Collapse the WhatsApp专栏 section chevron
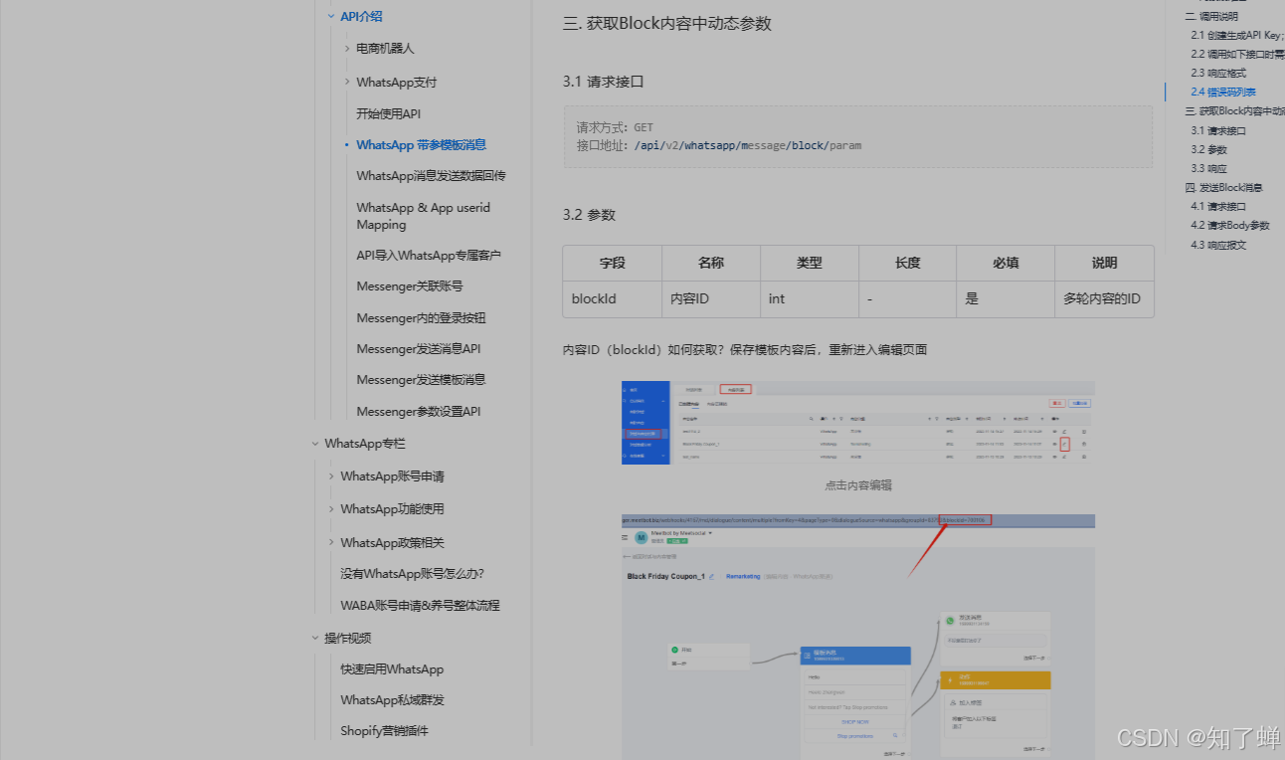The image size is (1285, 760). [315, 444]
